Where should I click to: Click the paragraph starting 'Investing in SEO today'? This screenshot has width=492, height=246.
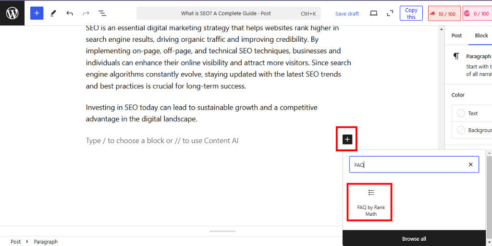pos(201,113)
